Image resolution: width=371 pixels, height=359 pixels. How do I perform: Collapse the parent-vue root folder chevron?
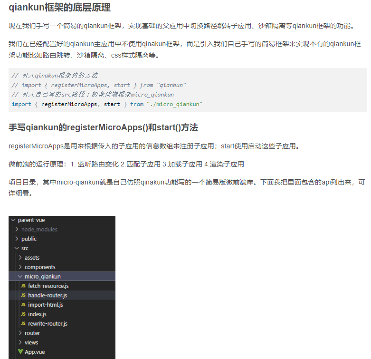[x=13, y=220]
